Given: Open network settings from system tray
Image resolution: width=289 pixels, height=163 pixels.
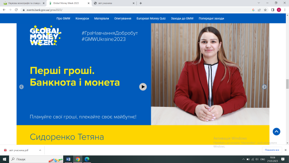Looking at the screenshot, I should 253,159.
